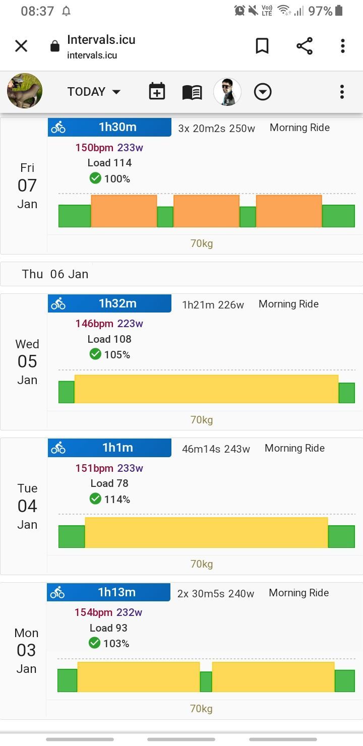Viewport: 363px width, 746px height.
Task: Share the Intervals.icu page
Action: pos(304,46)
